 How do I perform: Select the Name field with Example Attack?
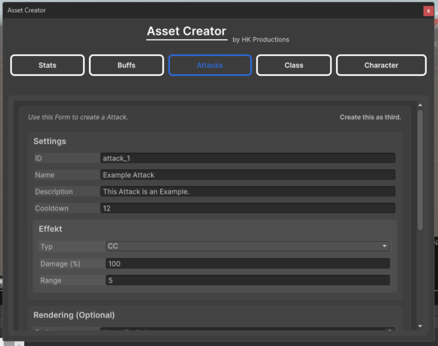tap(247, 175)
